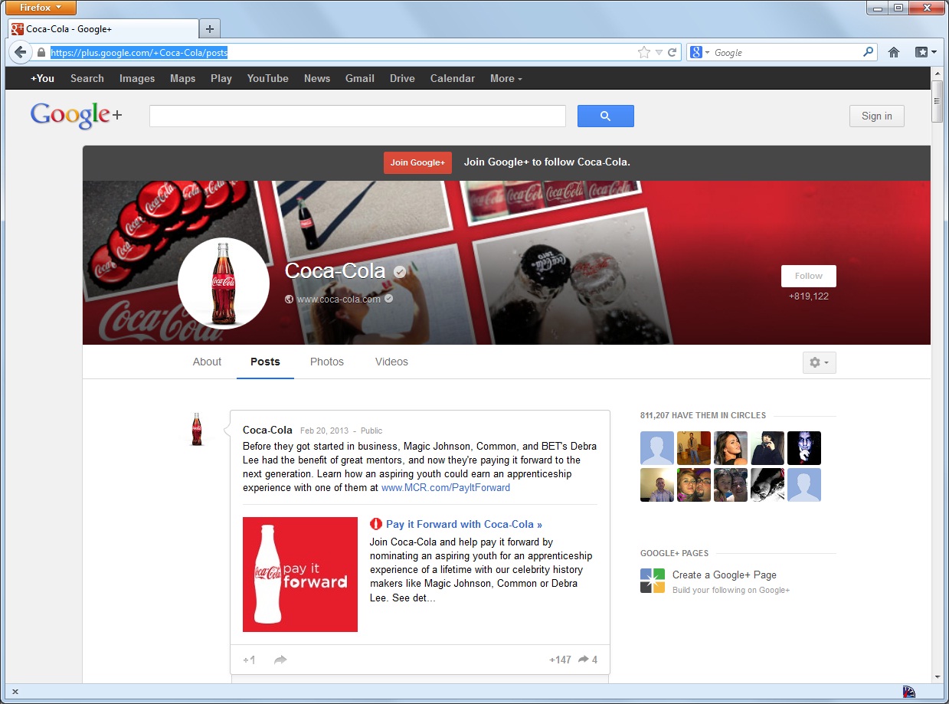949x704 pixels.
Task: Select the About tab
Action: pyautogui.click(x=206, y=362)
